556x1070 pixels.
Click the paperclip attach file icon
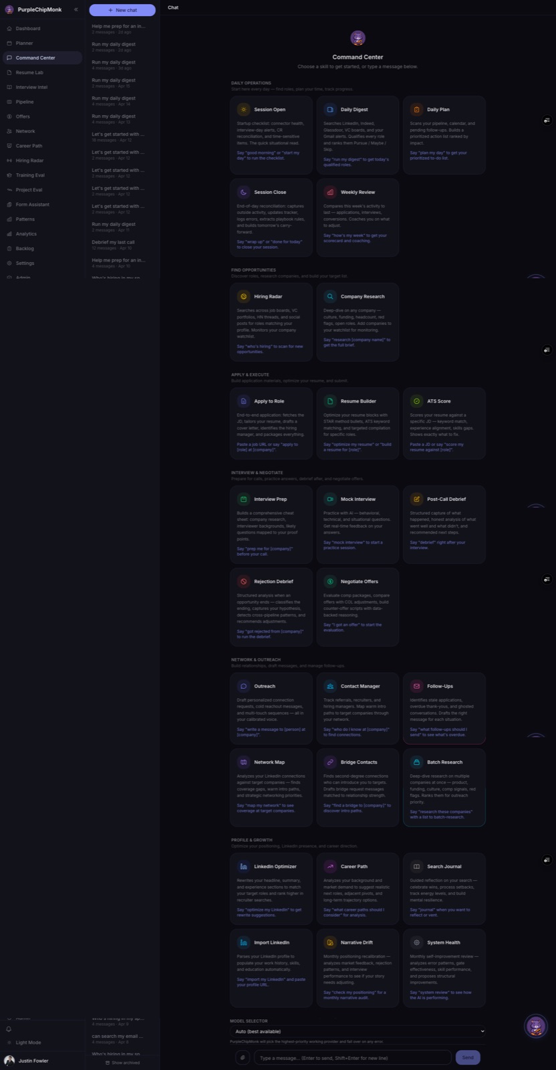pyautogui.click(x=243, y=1057)
